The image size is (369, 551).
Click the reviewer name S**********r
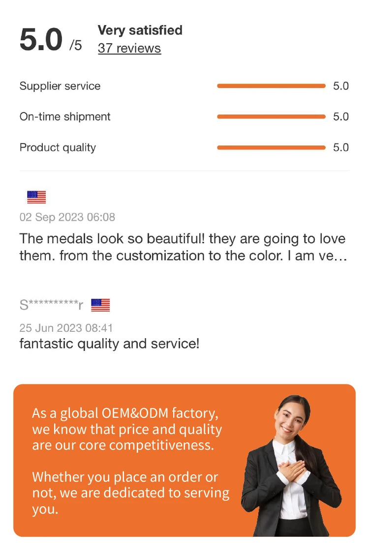click(51, 305)
